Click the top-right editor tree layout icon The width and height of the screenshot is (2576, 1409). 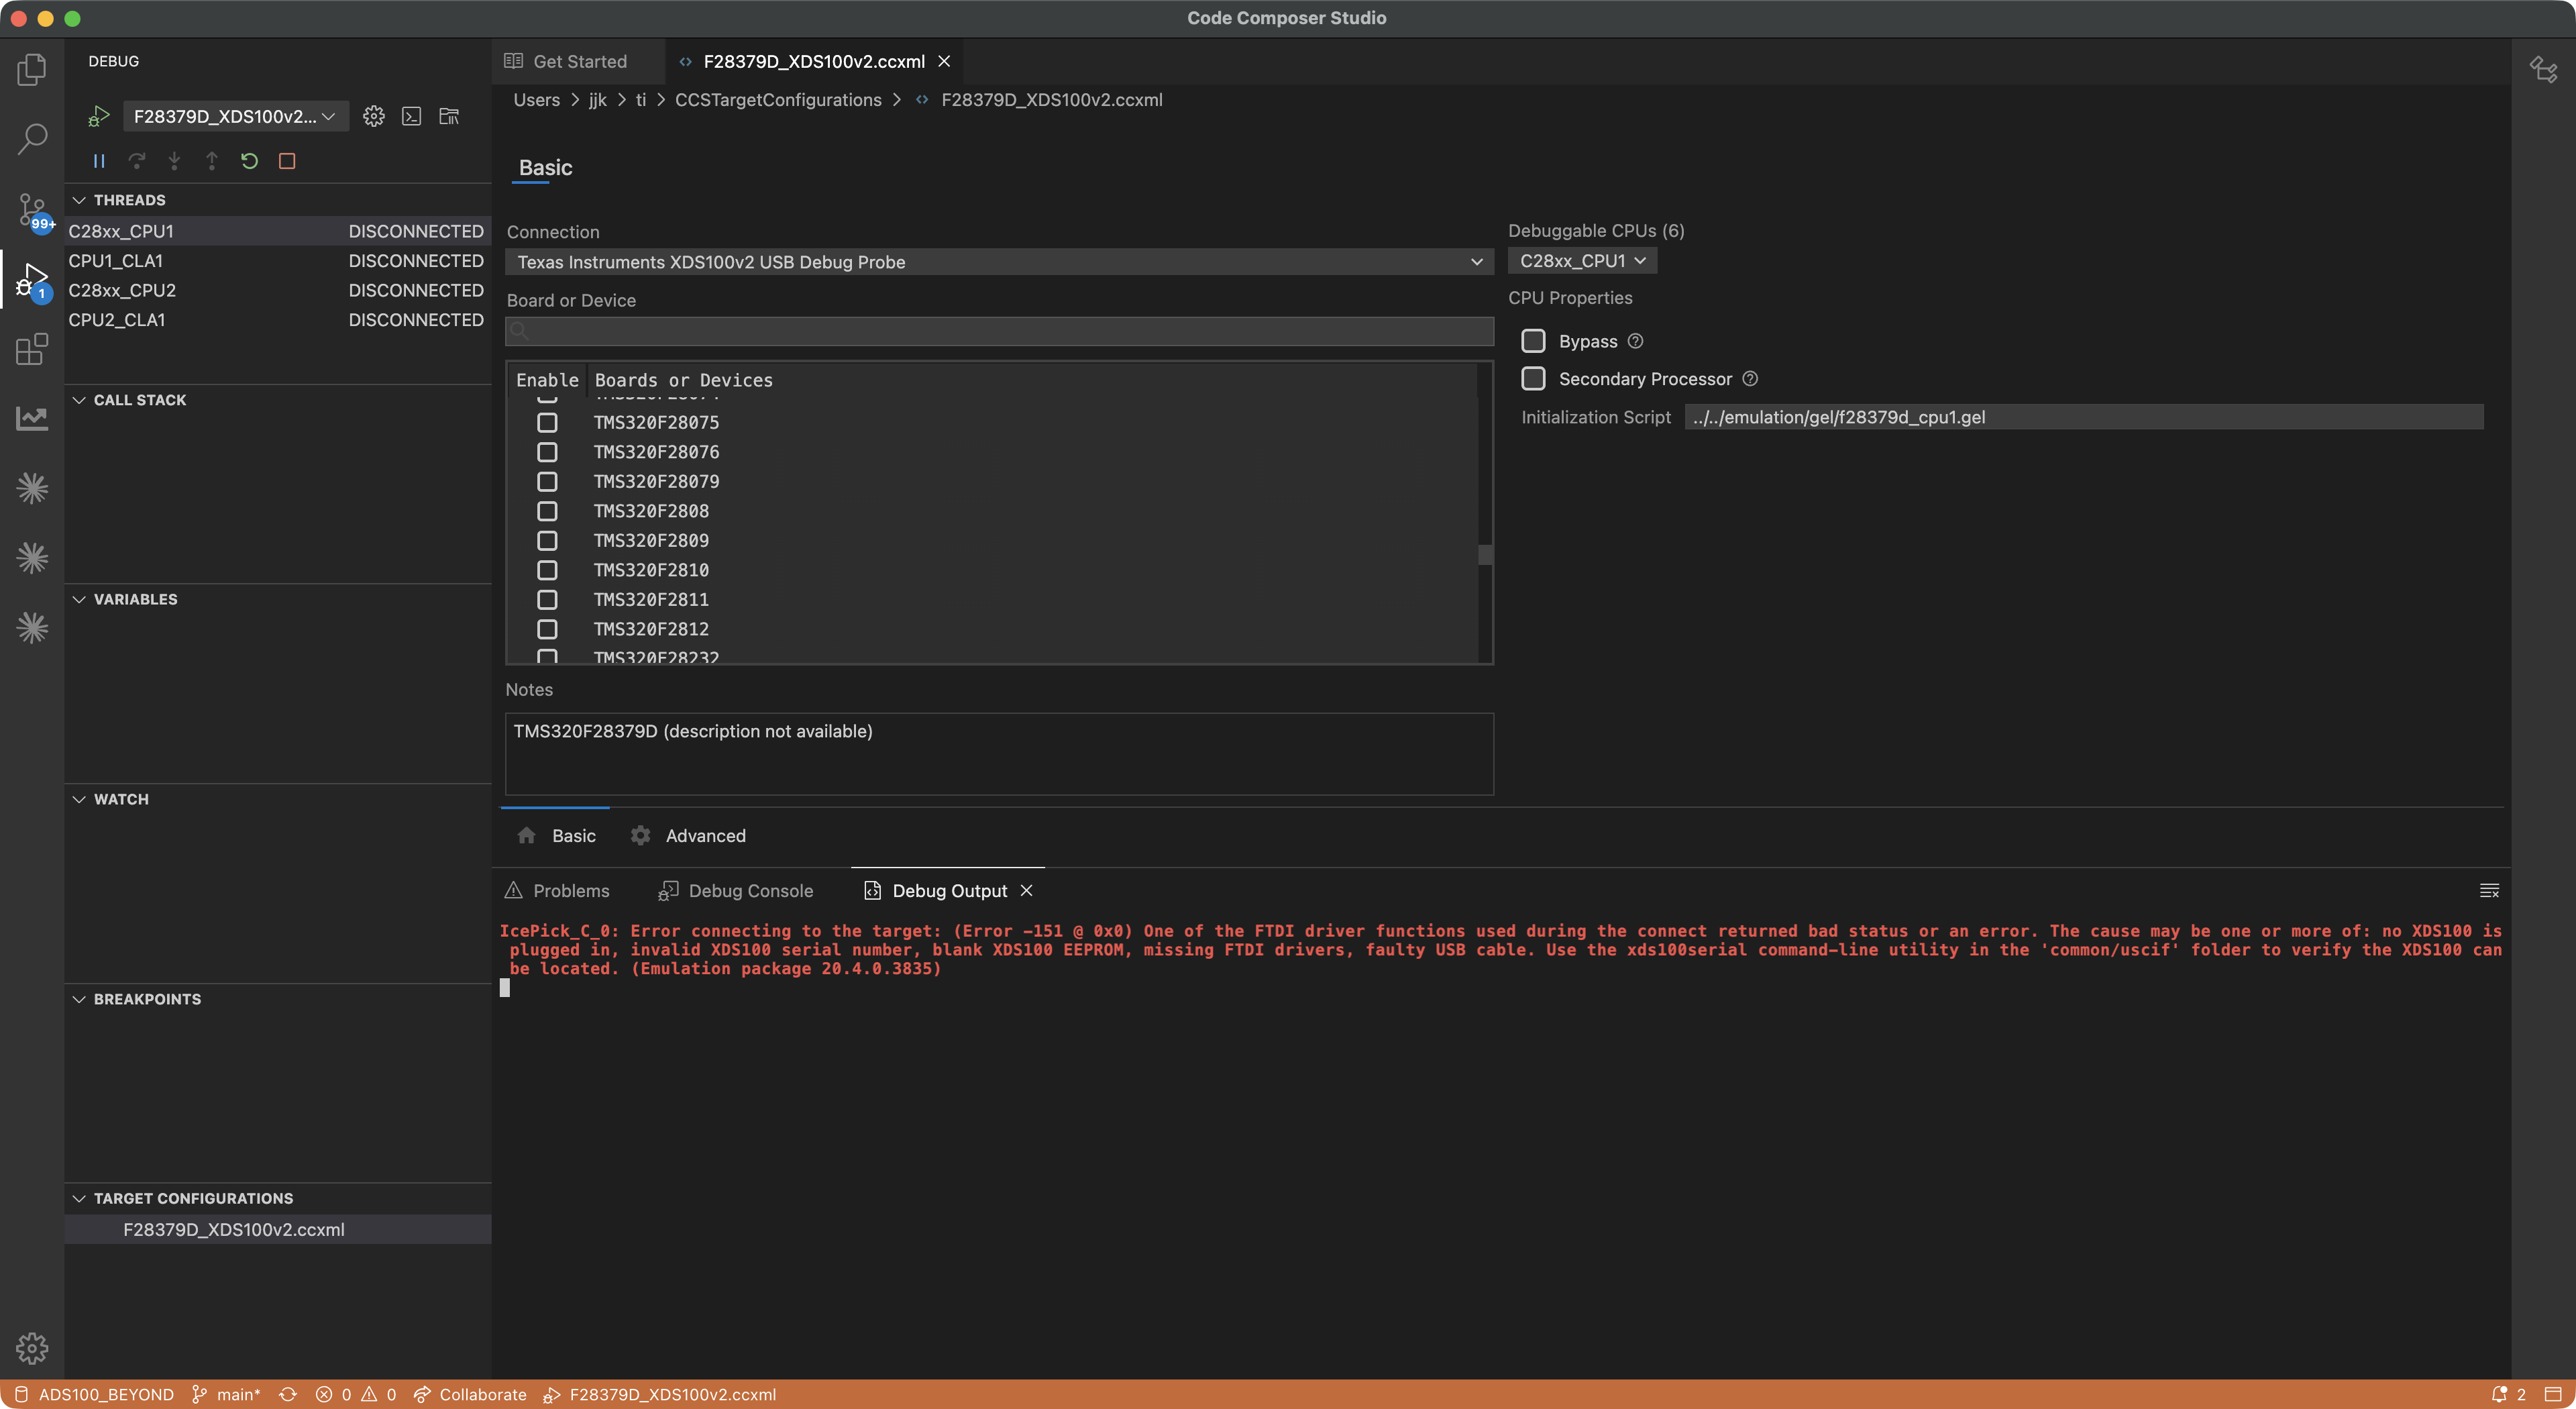[x=2543, y=69]
